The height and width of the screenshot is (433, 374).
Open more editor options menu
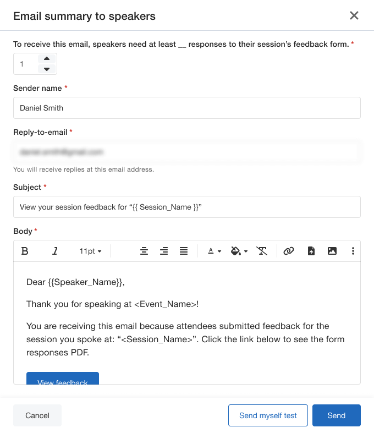point(353,251)
